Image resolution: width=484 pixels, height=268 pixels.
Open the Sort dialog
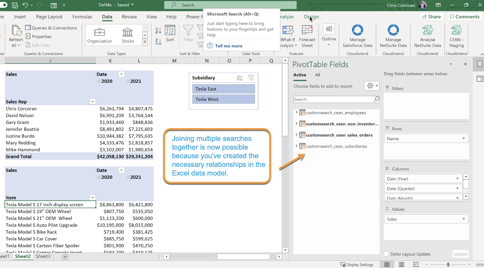pyautogui.click(x=170, y=34)
